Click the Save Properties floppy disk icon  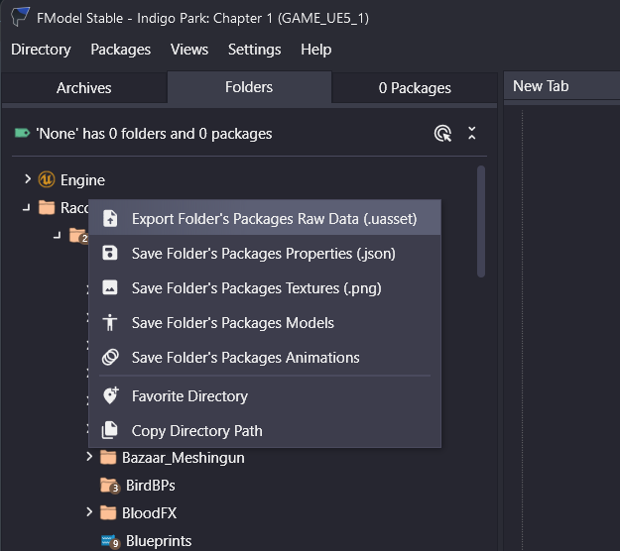[110, 254]
